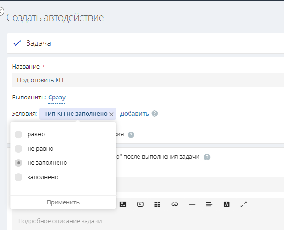Click the "Добавить" condition link
Viewport: 284px width, 230px height.
(134, 113)
